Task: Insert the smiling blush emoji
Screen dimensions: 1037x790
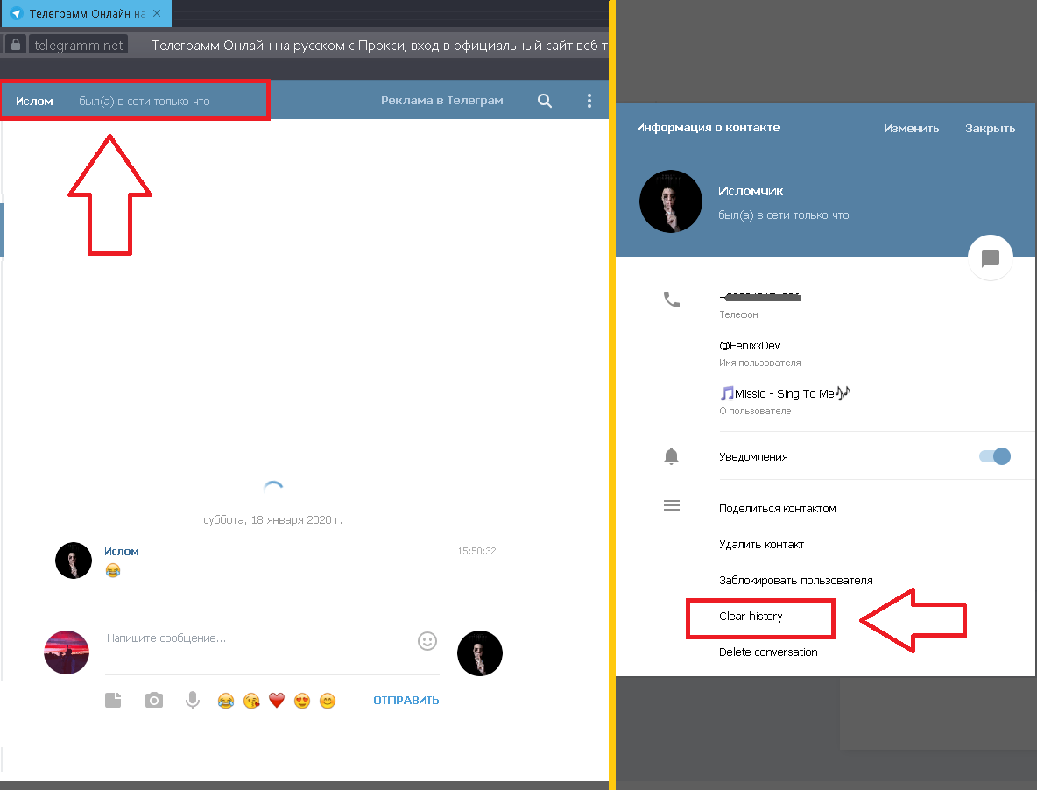Action: (328, 701)
